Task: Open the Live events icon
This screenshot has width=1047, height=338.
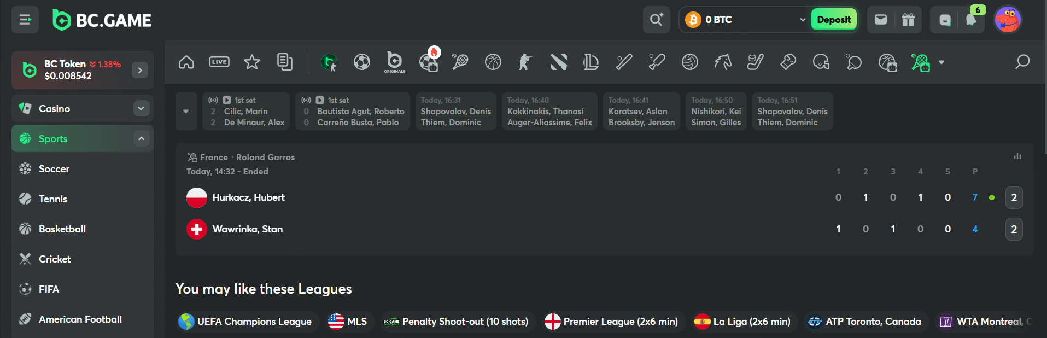Action: [x=219, y=62]
